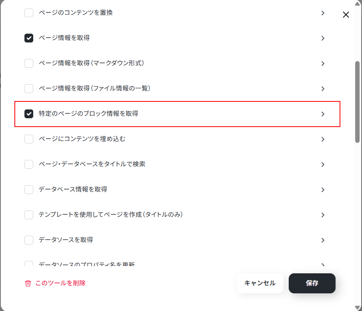Close the dialog with the X icon
Image resolution: width=362 pixels, height=311 pixels.
coord(346,14)
